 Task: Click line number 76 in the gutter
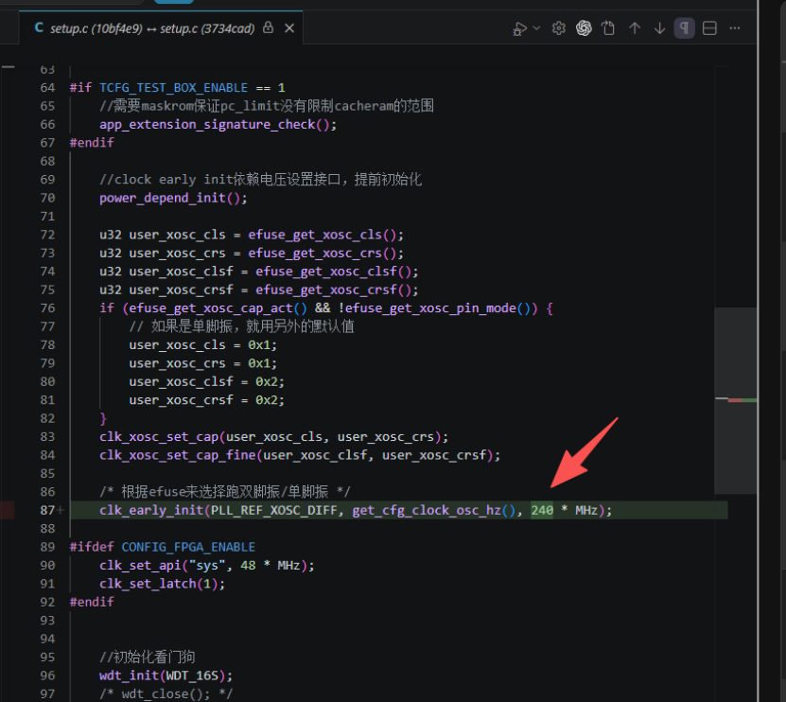pos(47,308)
